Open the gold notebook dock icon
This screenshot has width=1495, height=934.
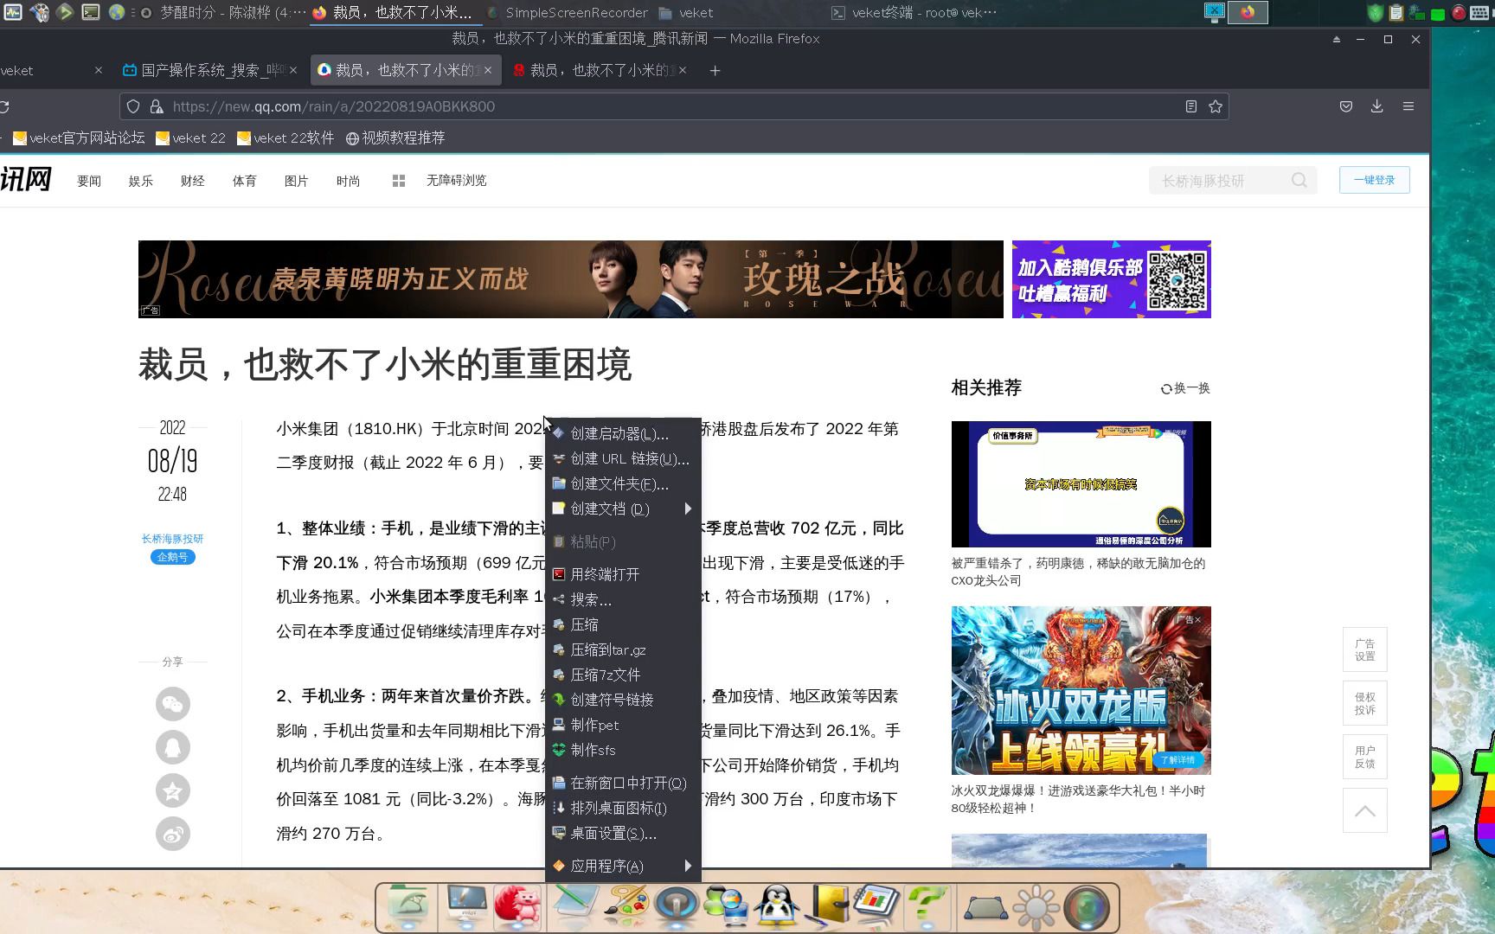coord(830,907)
